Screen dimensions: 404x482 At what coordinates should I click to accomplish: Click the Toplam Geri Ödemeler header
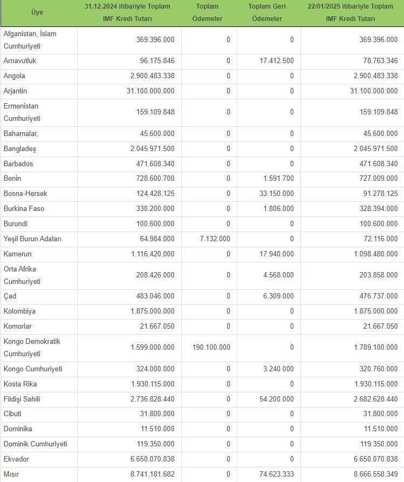pos(267,12)
